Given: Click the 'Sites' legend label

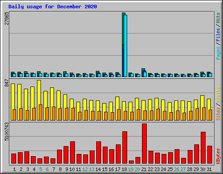Looking at the screenshot, I should point(218,114).
